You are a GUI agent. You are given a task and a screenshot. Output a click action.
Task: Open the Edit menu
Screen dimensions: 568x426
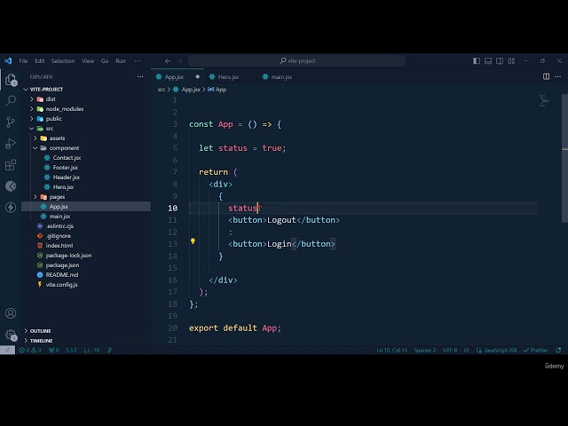point(39,61)
